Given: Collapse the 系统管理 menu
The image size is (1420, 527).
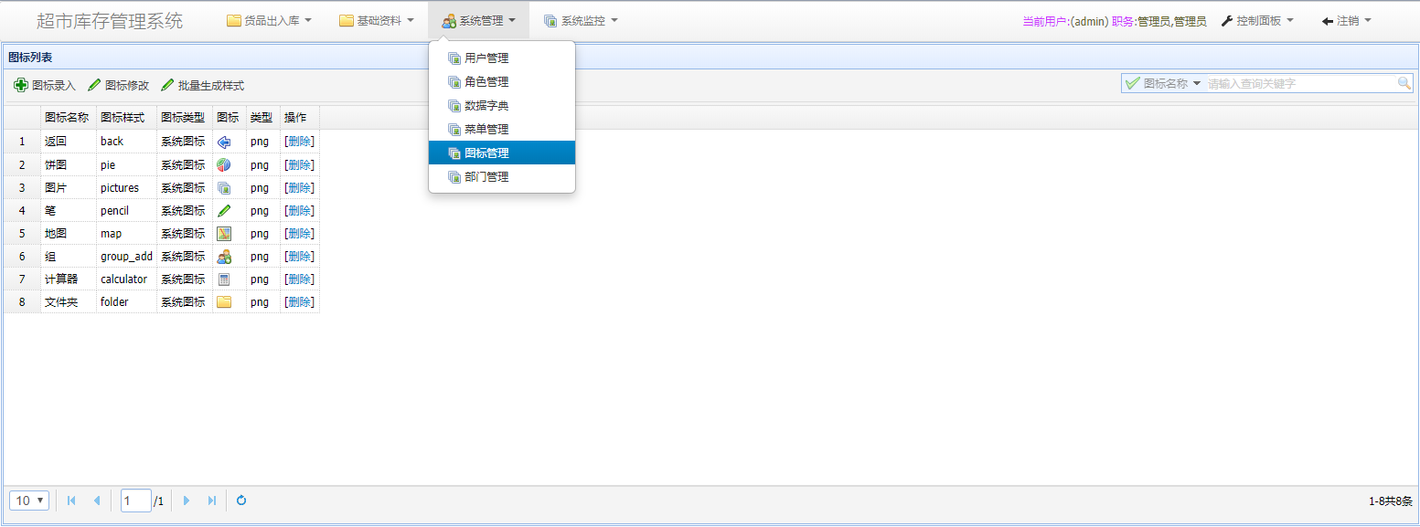Looking at the screenshot, I should point(478,20).
